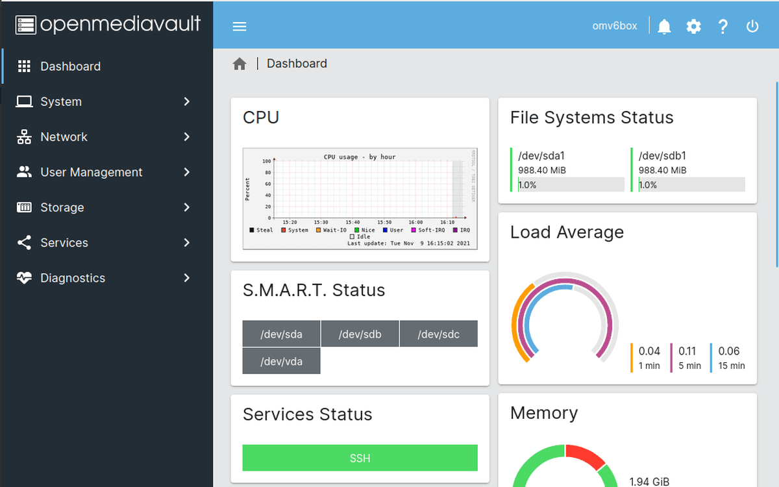The image size is (779, 487).
Task: Click the power button icon
Action: (752, 27)
